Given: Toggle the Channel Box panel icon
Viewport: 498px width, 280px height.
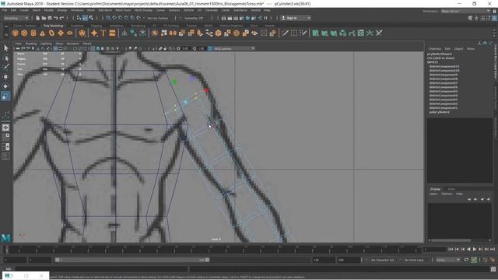Looking at the screenshot, I should 494,18.
